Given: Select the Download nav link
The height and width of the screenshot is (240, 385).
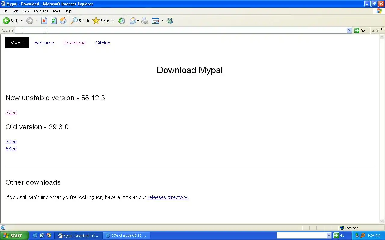Looking at the screenshot, I should coord(75,43).
